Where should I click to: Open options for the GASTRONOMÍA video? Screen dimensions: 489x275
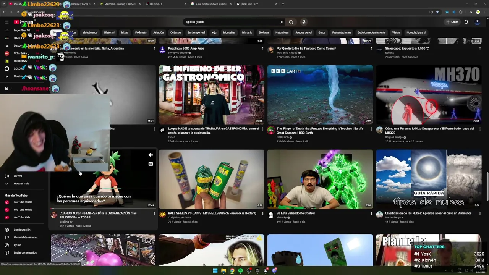click(263, 129)
